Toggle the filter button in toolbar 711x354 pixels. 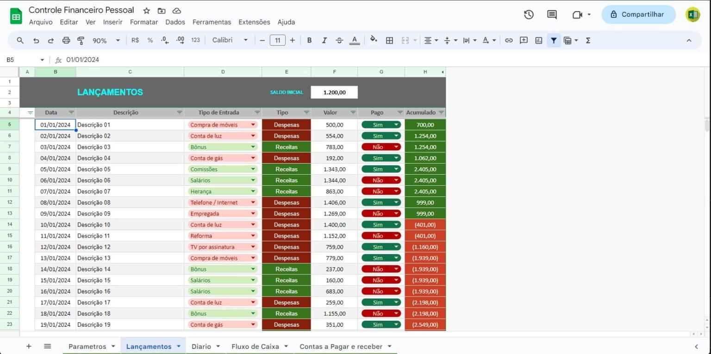tap(553, 41)
